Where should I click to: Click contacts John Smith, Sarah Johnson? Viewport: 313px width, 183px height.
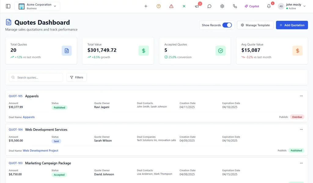[152, 107]
